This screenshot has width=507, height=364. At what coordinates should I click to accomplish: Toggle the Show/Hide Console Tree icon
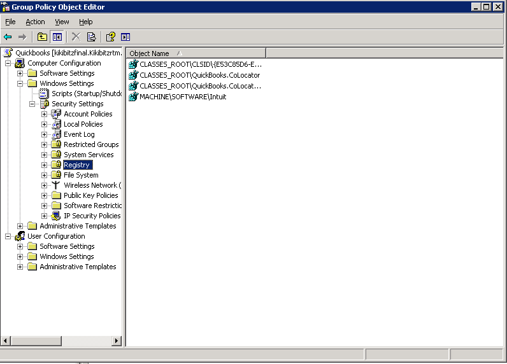point(57,37)
